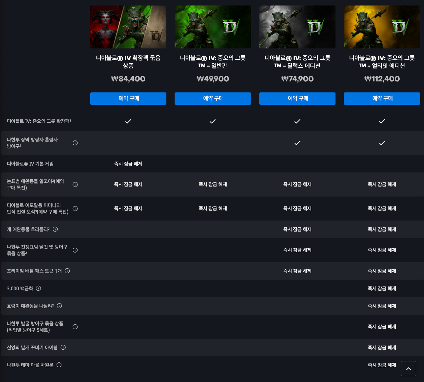Open info icon for 나한투 전쟁표범 탈것 묶음
Screen dimensions: 424x382
75,250
